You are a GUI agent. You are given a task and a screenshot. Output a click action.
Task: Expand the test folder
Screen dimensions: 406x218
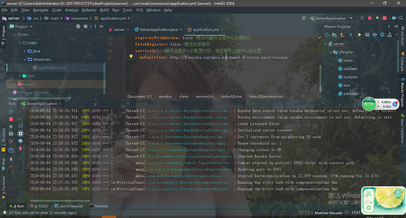[20, 76]
